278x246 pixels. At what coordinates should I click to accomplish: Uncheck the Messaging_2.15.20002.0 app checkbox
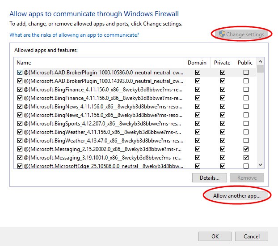point(20,149)
